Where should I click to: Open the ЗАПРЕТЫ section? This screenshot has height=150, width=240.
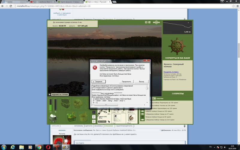point(178,94)
